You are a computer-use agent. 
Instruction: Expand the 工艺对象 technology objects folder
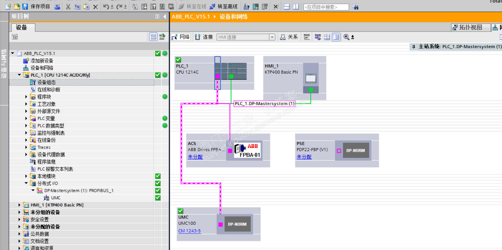(26, 104)
